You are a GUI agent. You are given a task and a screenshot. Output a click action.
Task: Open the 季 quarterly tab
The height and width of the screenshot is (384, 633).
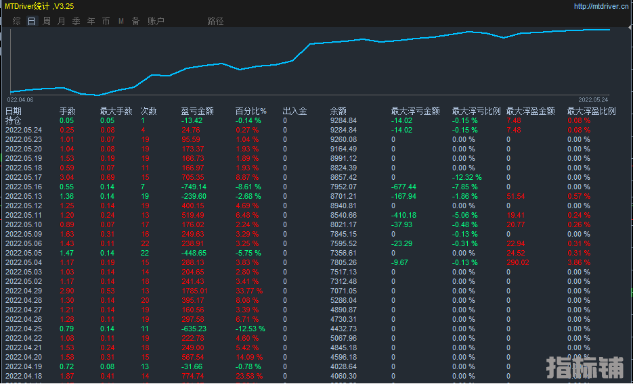click(77, 21)
